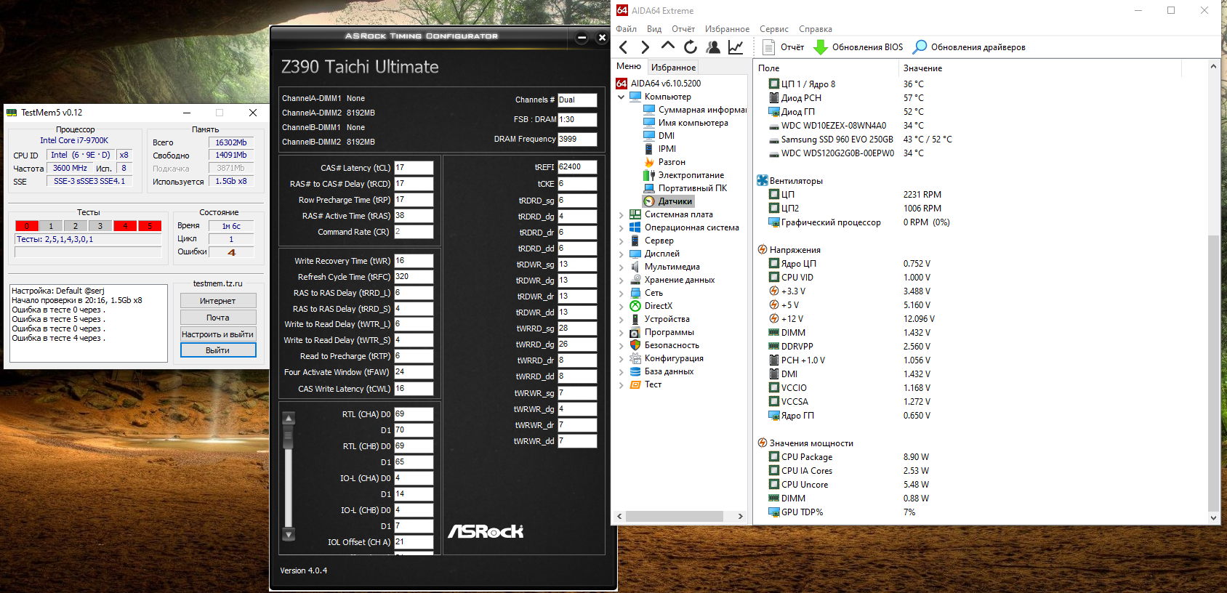Image resolution: width=1227 pixels, height=593 pixels.
Task: Click the AIDA64 sensor list vertical scrollbar
Action: [1213, 373]
